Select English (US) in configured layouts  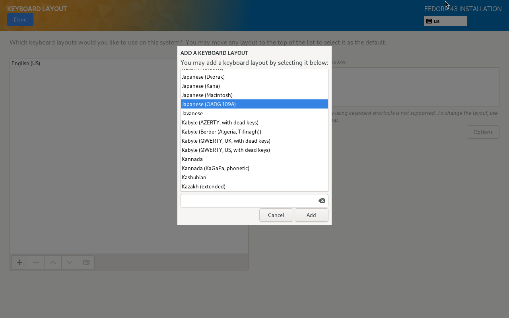(26, 63)
